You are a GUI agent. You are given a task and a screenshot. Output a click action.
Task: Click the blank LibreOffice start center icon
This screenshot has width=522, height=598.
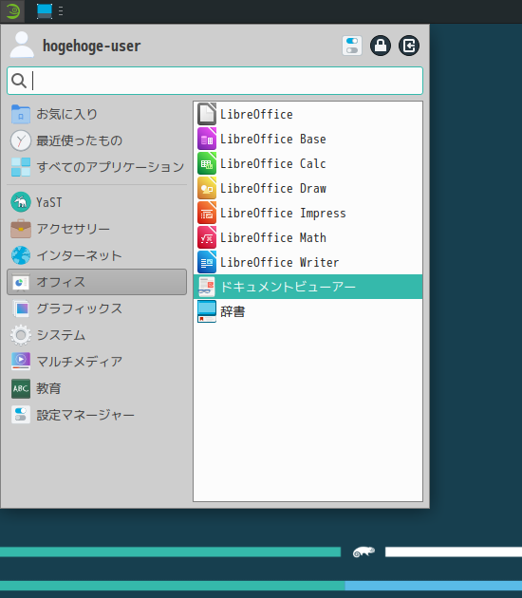[x=207, y=114]
